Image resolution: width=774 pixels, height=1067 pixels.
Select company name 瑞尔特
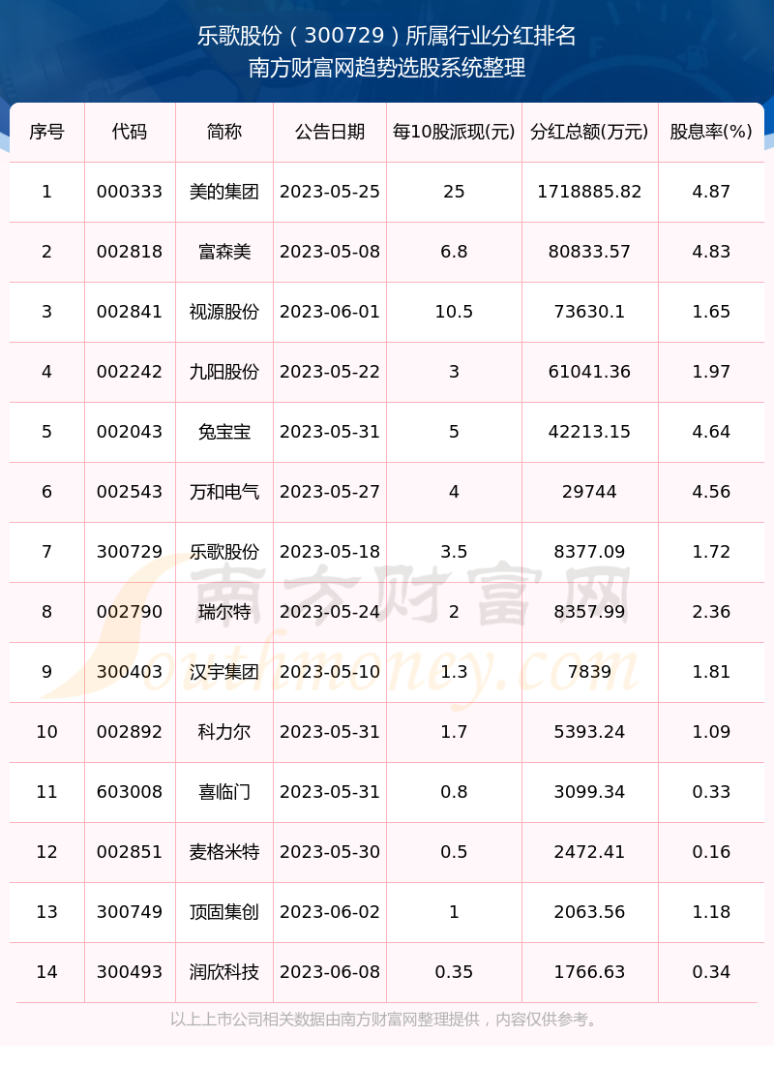pos(224,612)
